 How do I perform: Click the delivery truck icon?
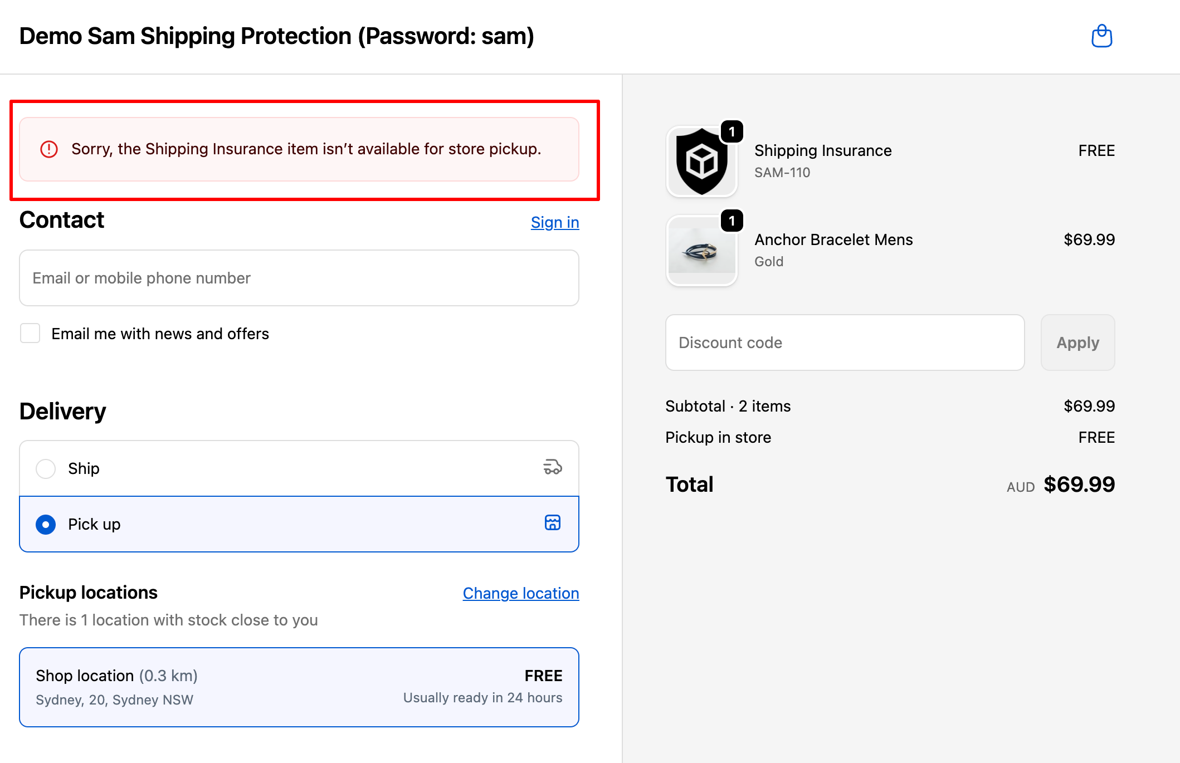552,467
